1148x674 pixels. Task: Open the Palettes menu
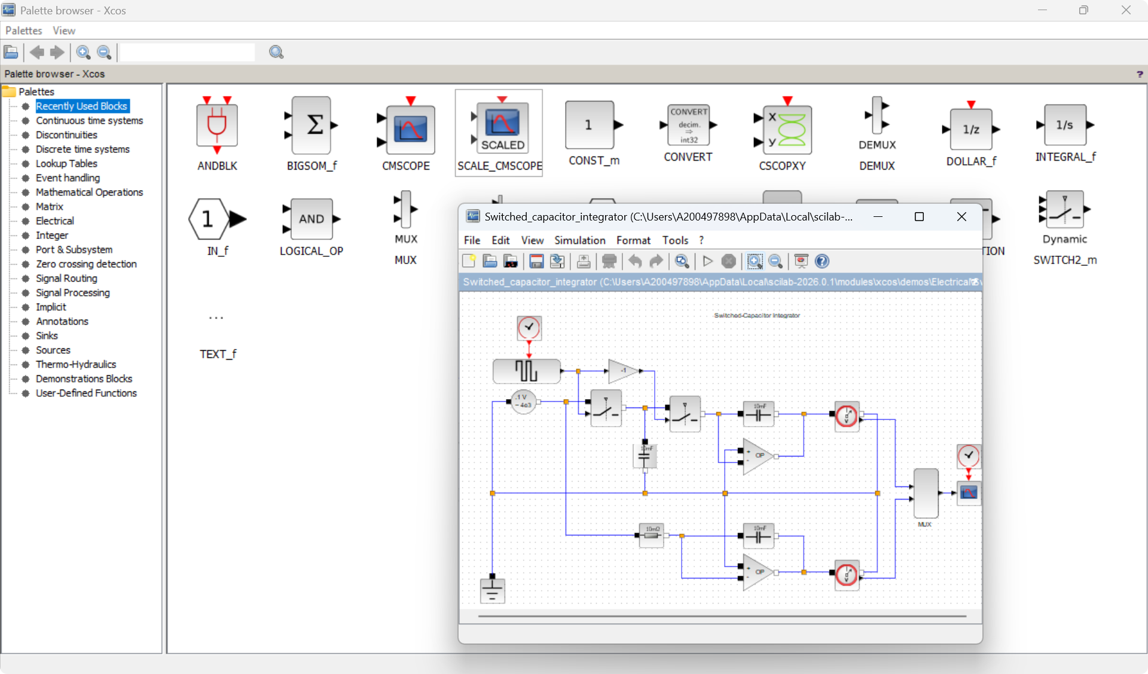tap(23, 30)
